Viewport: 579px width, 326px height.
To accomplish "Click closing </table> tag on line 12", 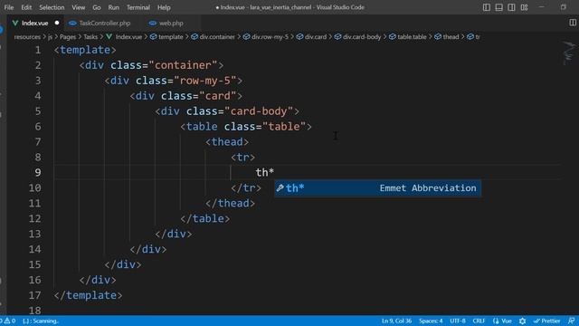I will tap(205, 219).
